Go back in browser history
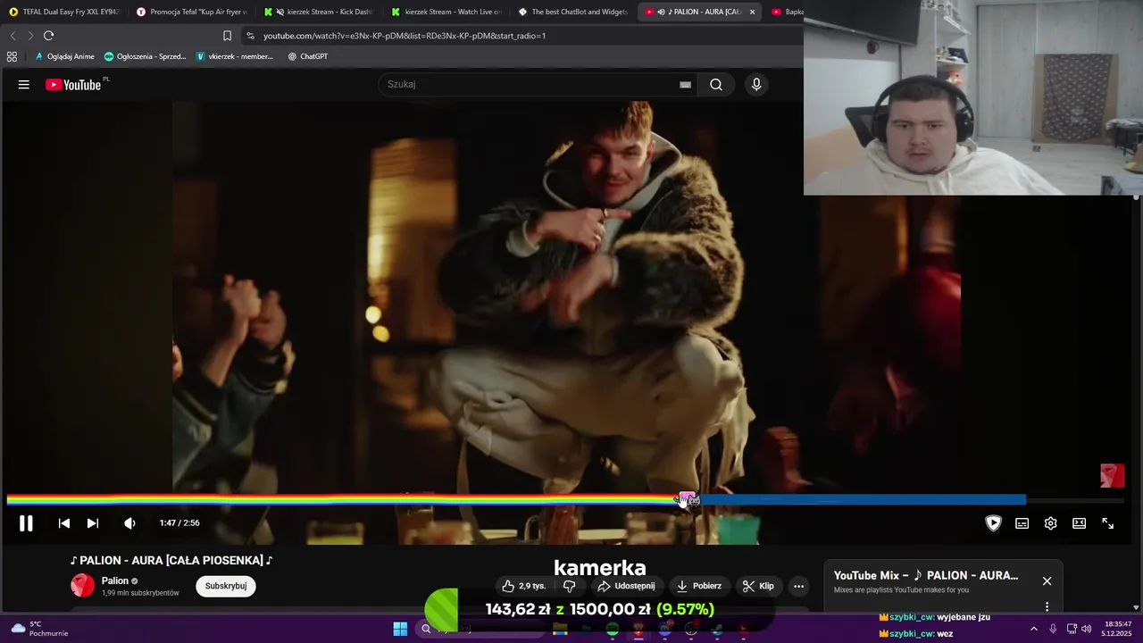The image size is (1143, 643). pos(13,36)
